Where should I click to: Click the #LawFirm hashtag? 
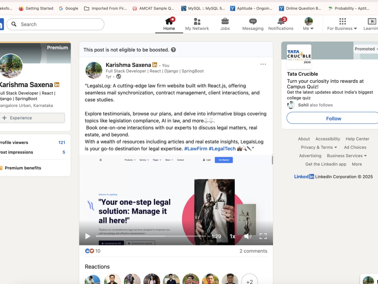click(x=195, y=148)
